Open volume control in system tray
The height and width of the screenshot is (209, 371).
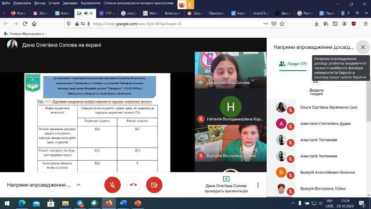[321, 203]
